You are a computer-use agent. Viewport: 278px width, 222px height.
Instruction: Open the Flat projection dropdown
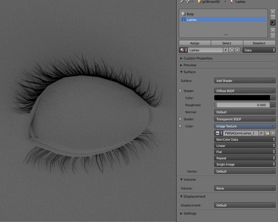pyautogui.click(x=245, y=152)
